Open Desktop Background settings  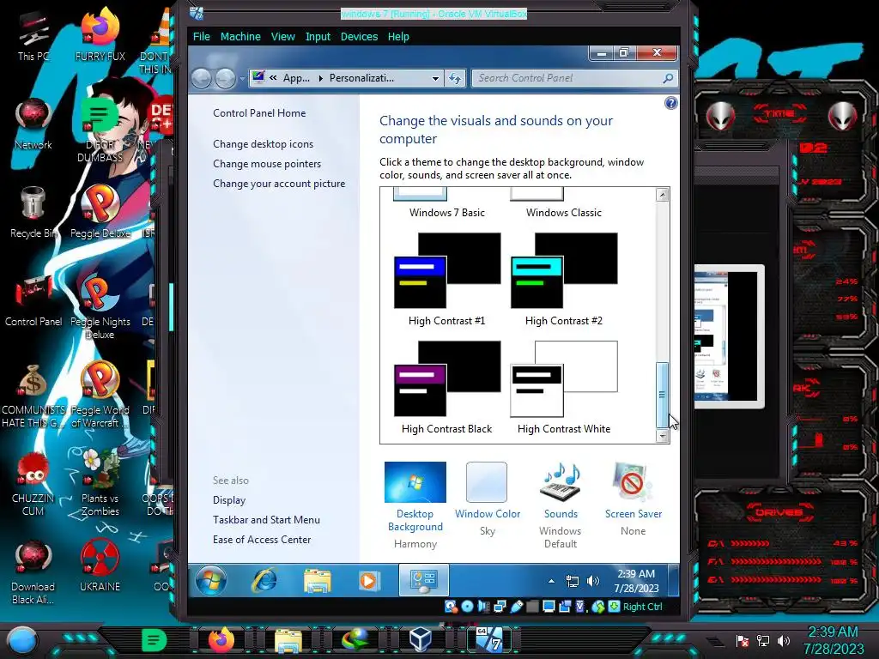415,505
